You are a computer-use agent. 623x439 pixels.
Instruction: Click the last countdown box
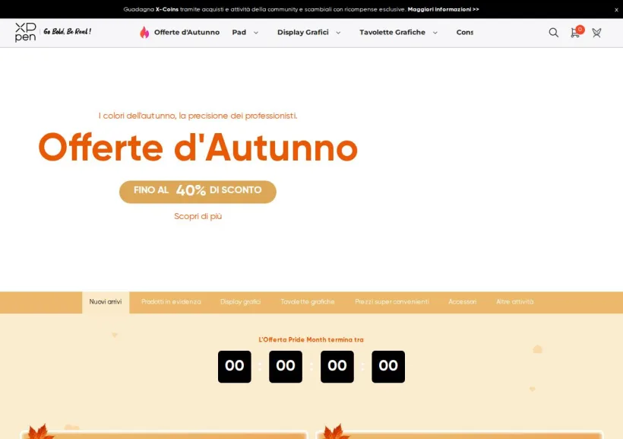click(x=388, y=367)
